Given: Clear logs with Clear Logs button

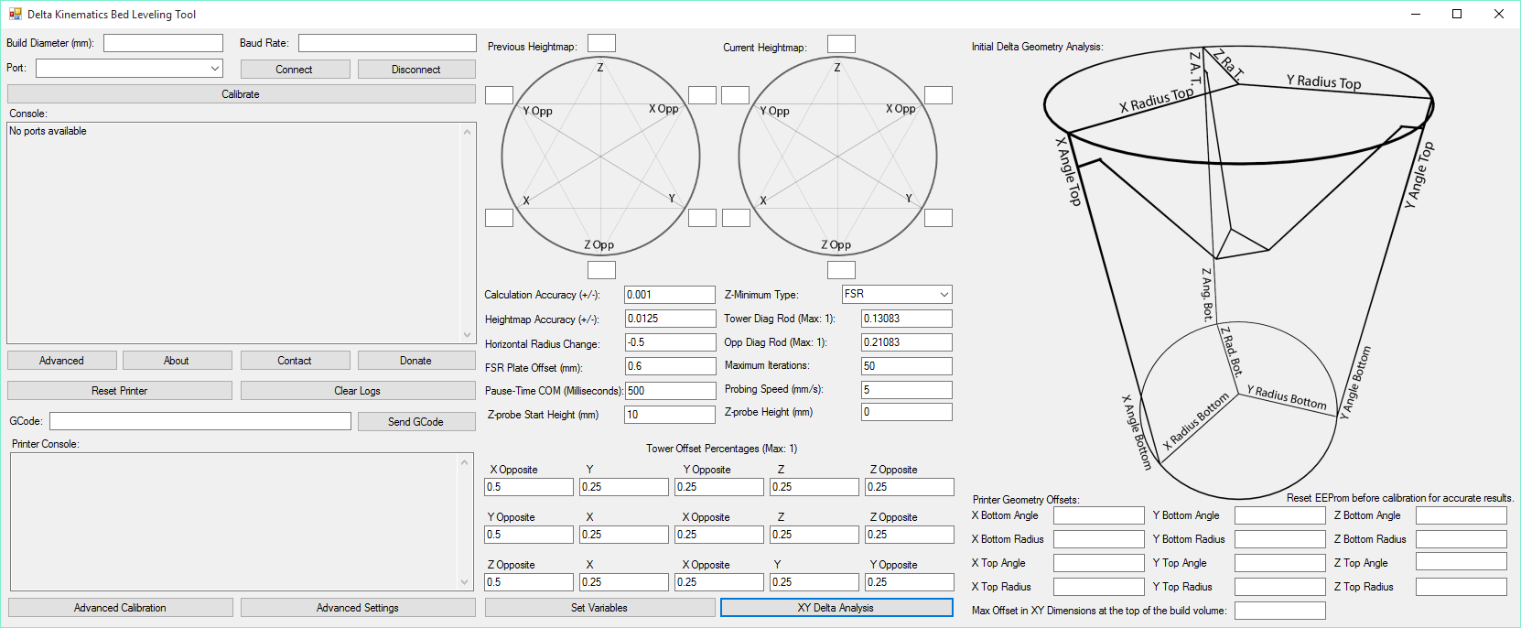Looking at the screenshot, I should [357, 391].
